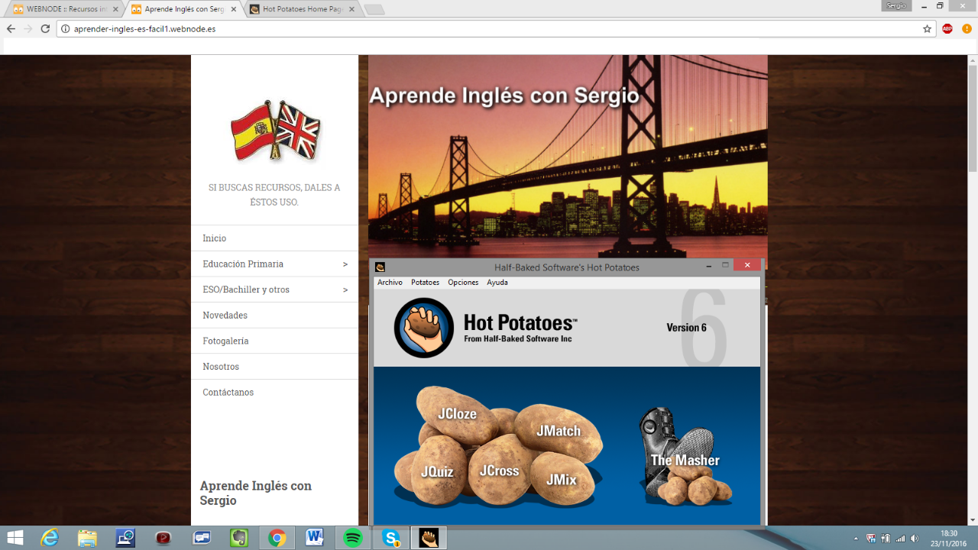
Task: Select the JQuiz potato
Action: point(436,472)
